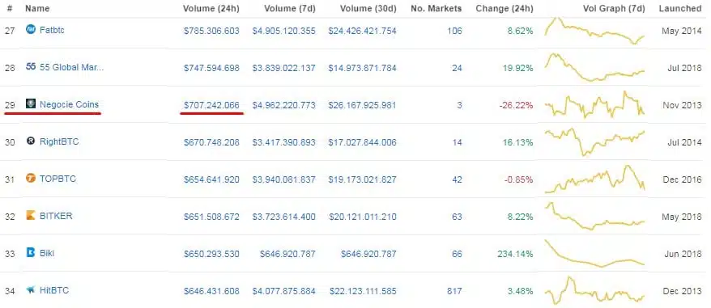Screen dimensions: 711x308
Task: Open RightBTC 7d volume $3.417.390.893 link
Action: coord(283,142)
